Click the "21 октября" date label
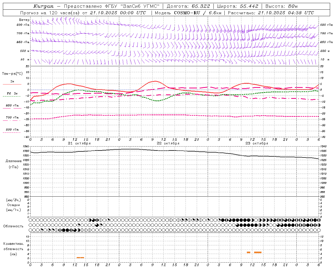 click(x=79, y=143)
